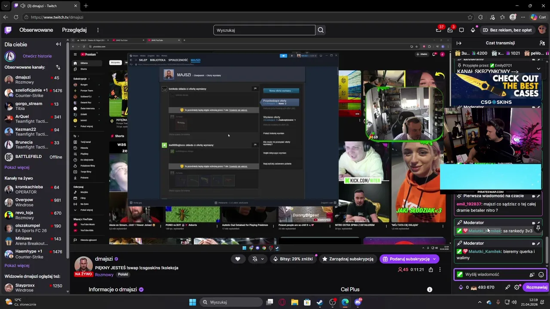The height and width of the screenshot is (309, 550).
Task: Open the user profile avatar menu
Action: pyautogui.click(x=542, y=30)
